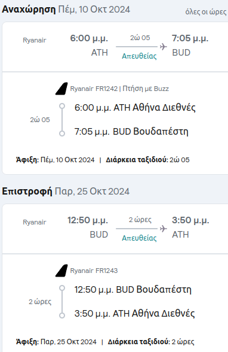Click the Ryanair tail logo for flight FR1242
228x352 pixels.
tap(61, 89)
